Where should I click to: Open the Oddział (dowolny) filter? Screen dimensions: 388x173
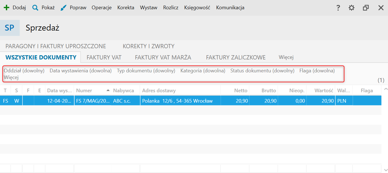pyautogui.click(x=24, y=71)
